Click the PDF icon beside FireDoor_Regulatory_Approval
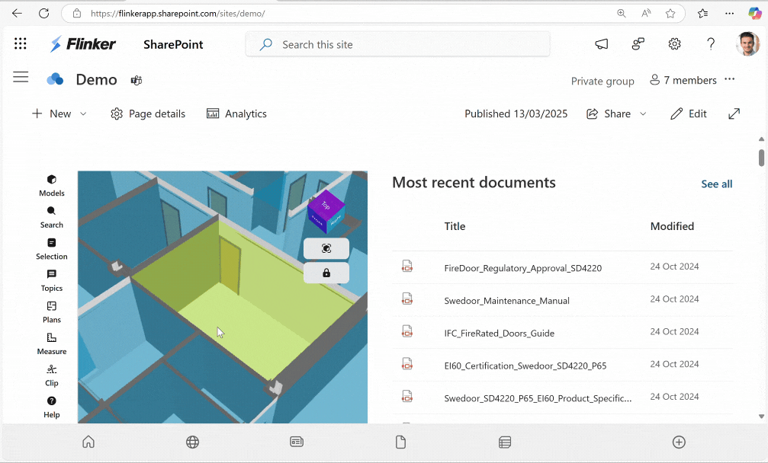 tap(407, 267)
